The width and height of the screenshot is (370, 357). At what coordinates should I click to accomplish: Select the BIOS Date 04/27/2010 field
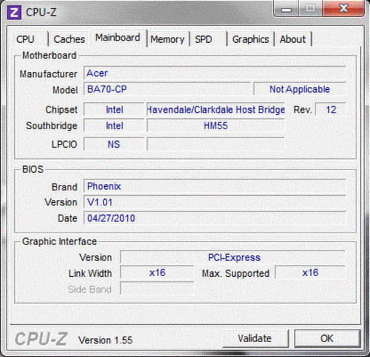click(215, 218)
